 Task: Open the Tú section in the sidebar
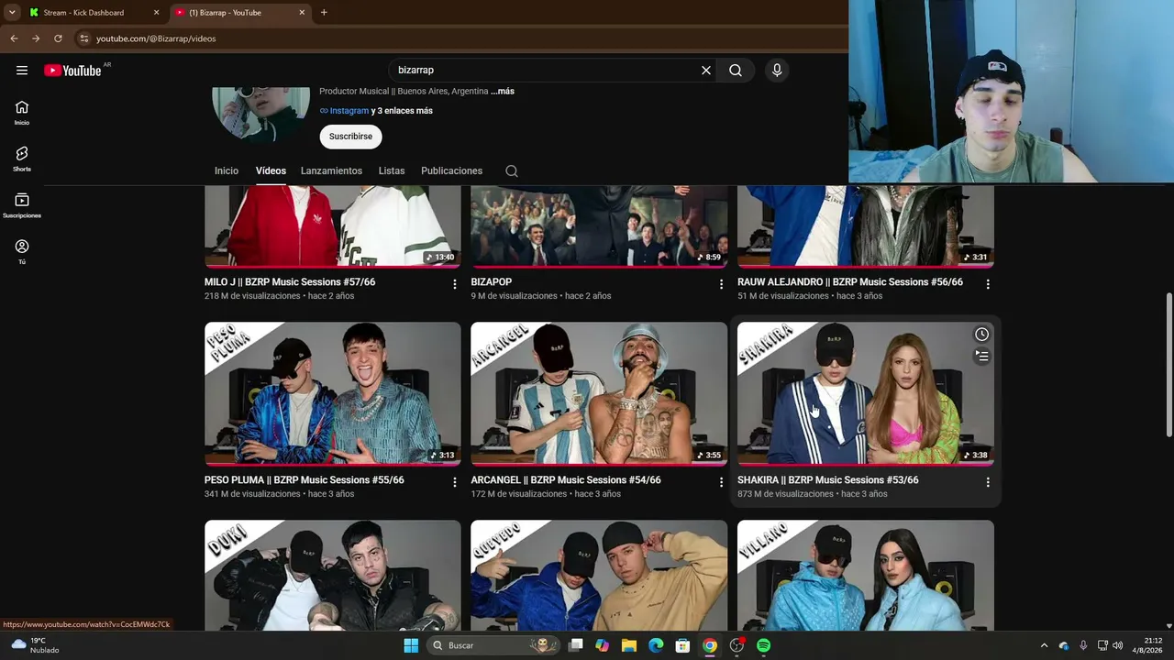tap(22, 252)
